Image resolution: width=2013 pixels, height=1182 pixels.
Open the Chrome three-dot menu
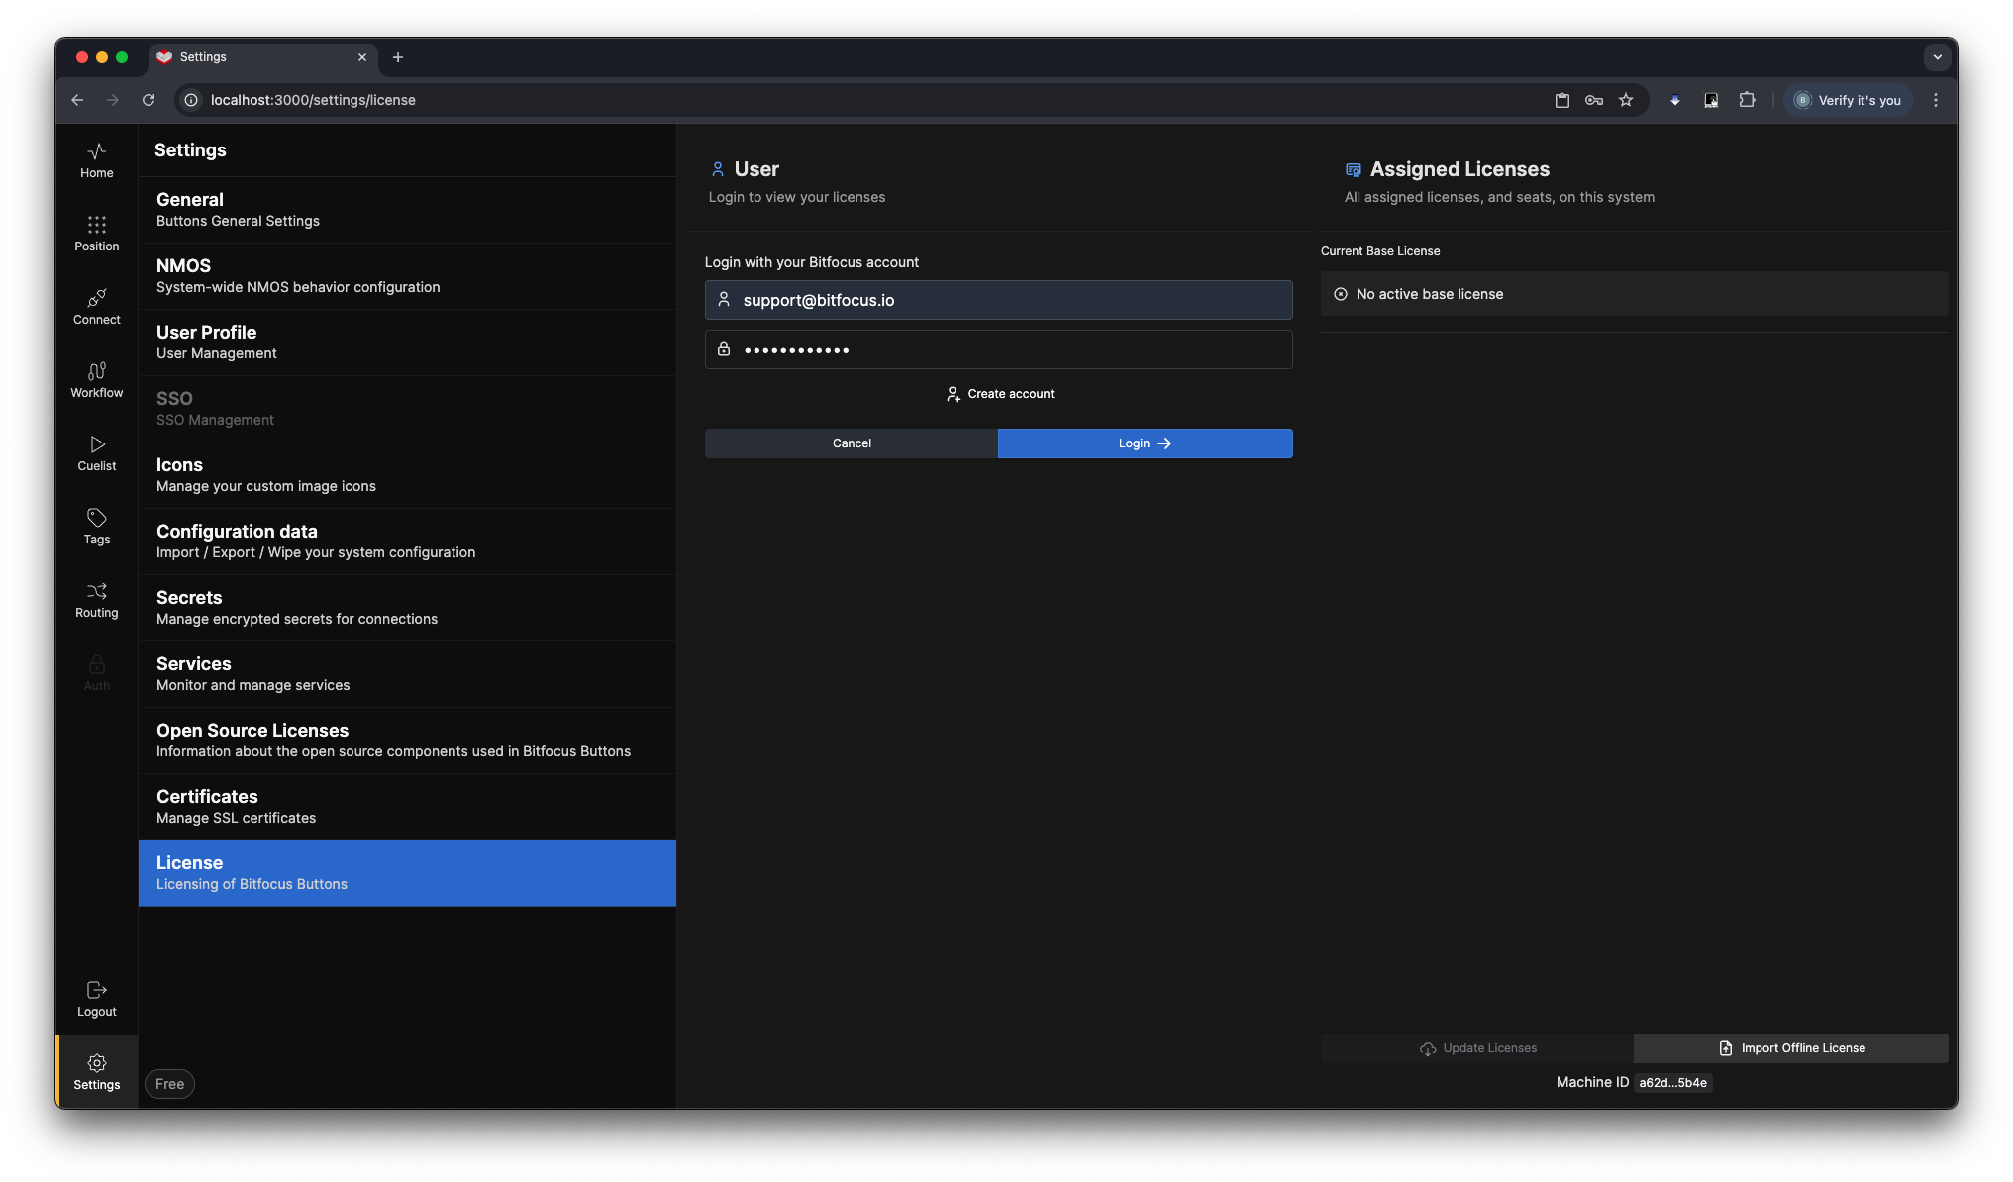1936,100
